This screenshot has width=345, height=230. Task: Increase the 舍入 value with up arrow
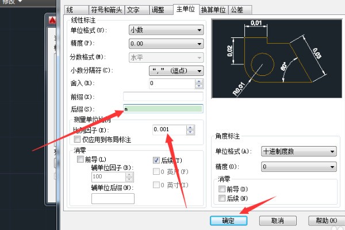(199, 81)
